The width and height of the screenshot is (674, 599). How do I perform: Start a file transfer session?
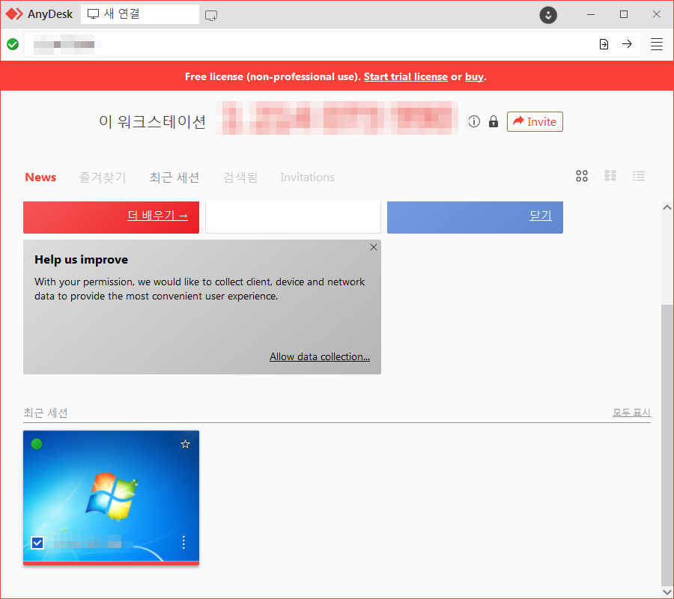point(604,44)
